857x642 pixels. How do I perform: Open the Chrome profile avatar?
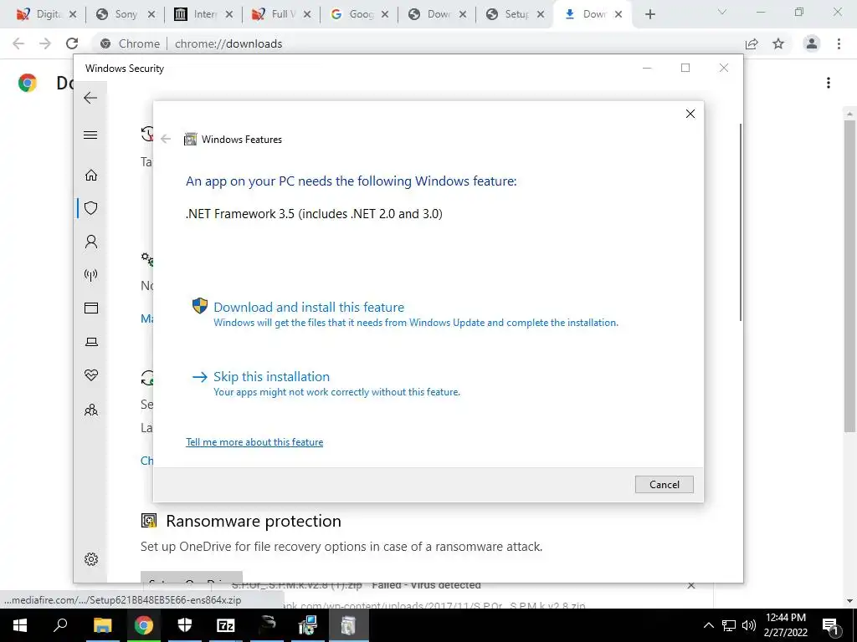coord(812,43)
